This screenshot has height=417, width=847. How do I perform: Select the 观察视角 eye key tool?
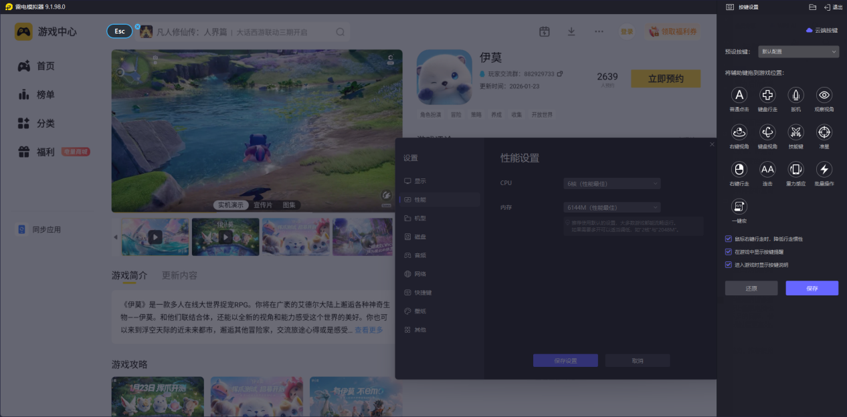[x=825, y=95]
